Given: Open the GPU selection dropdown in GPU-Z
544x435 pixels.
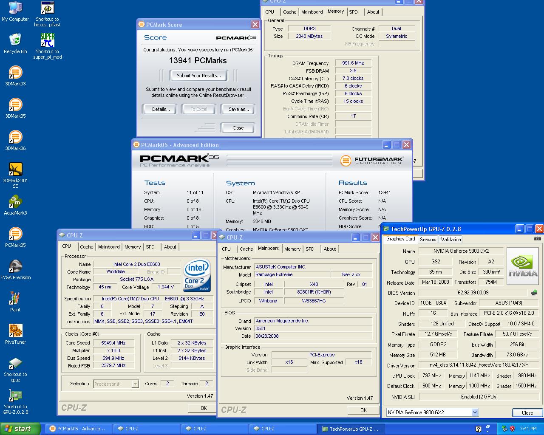Looking at the screenshot, I should (475, 412).
